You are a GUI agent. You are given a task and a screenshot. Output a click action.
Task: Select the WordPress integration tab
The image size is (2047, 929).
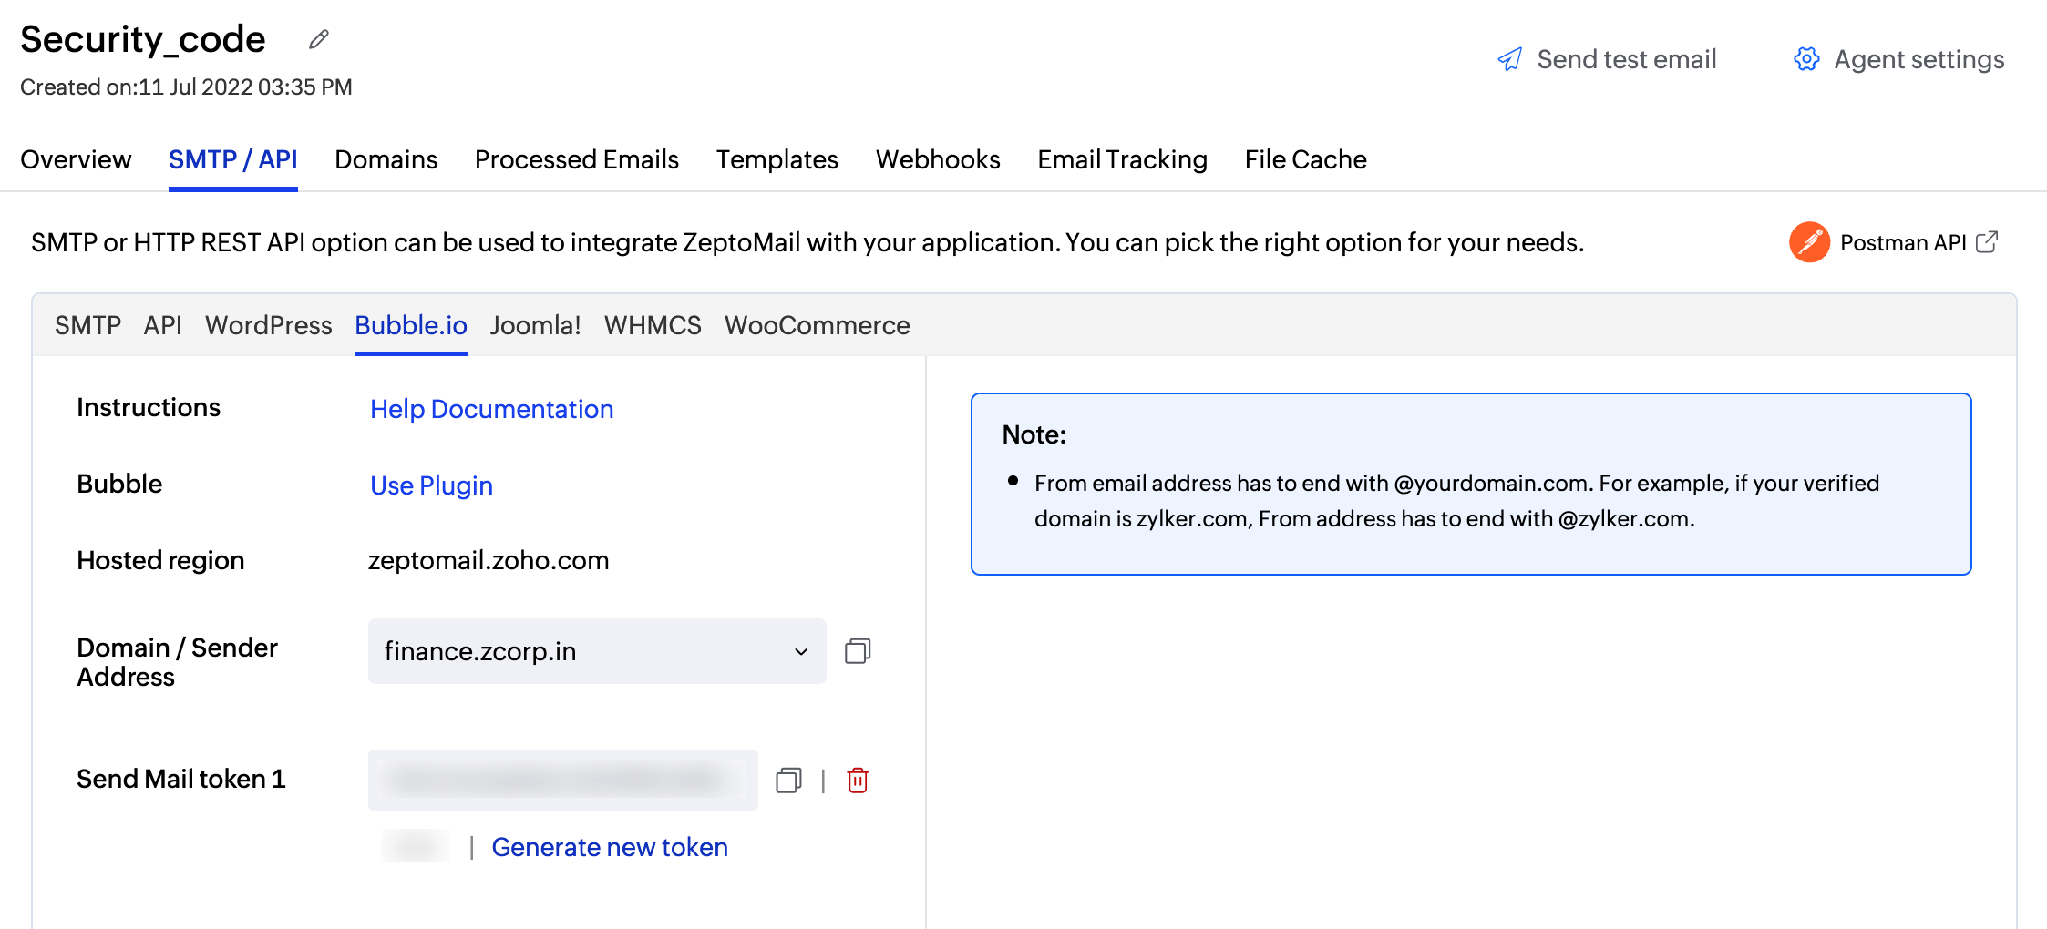click(x=268, y=325)
